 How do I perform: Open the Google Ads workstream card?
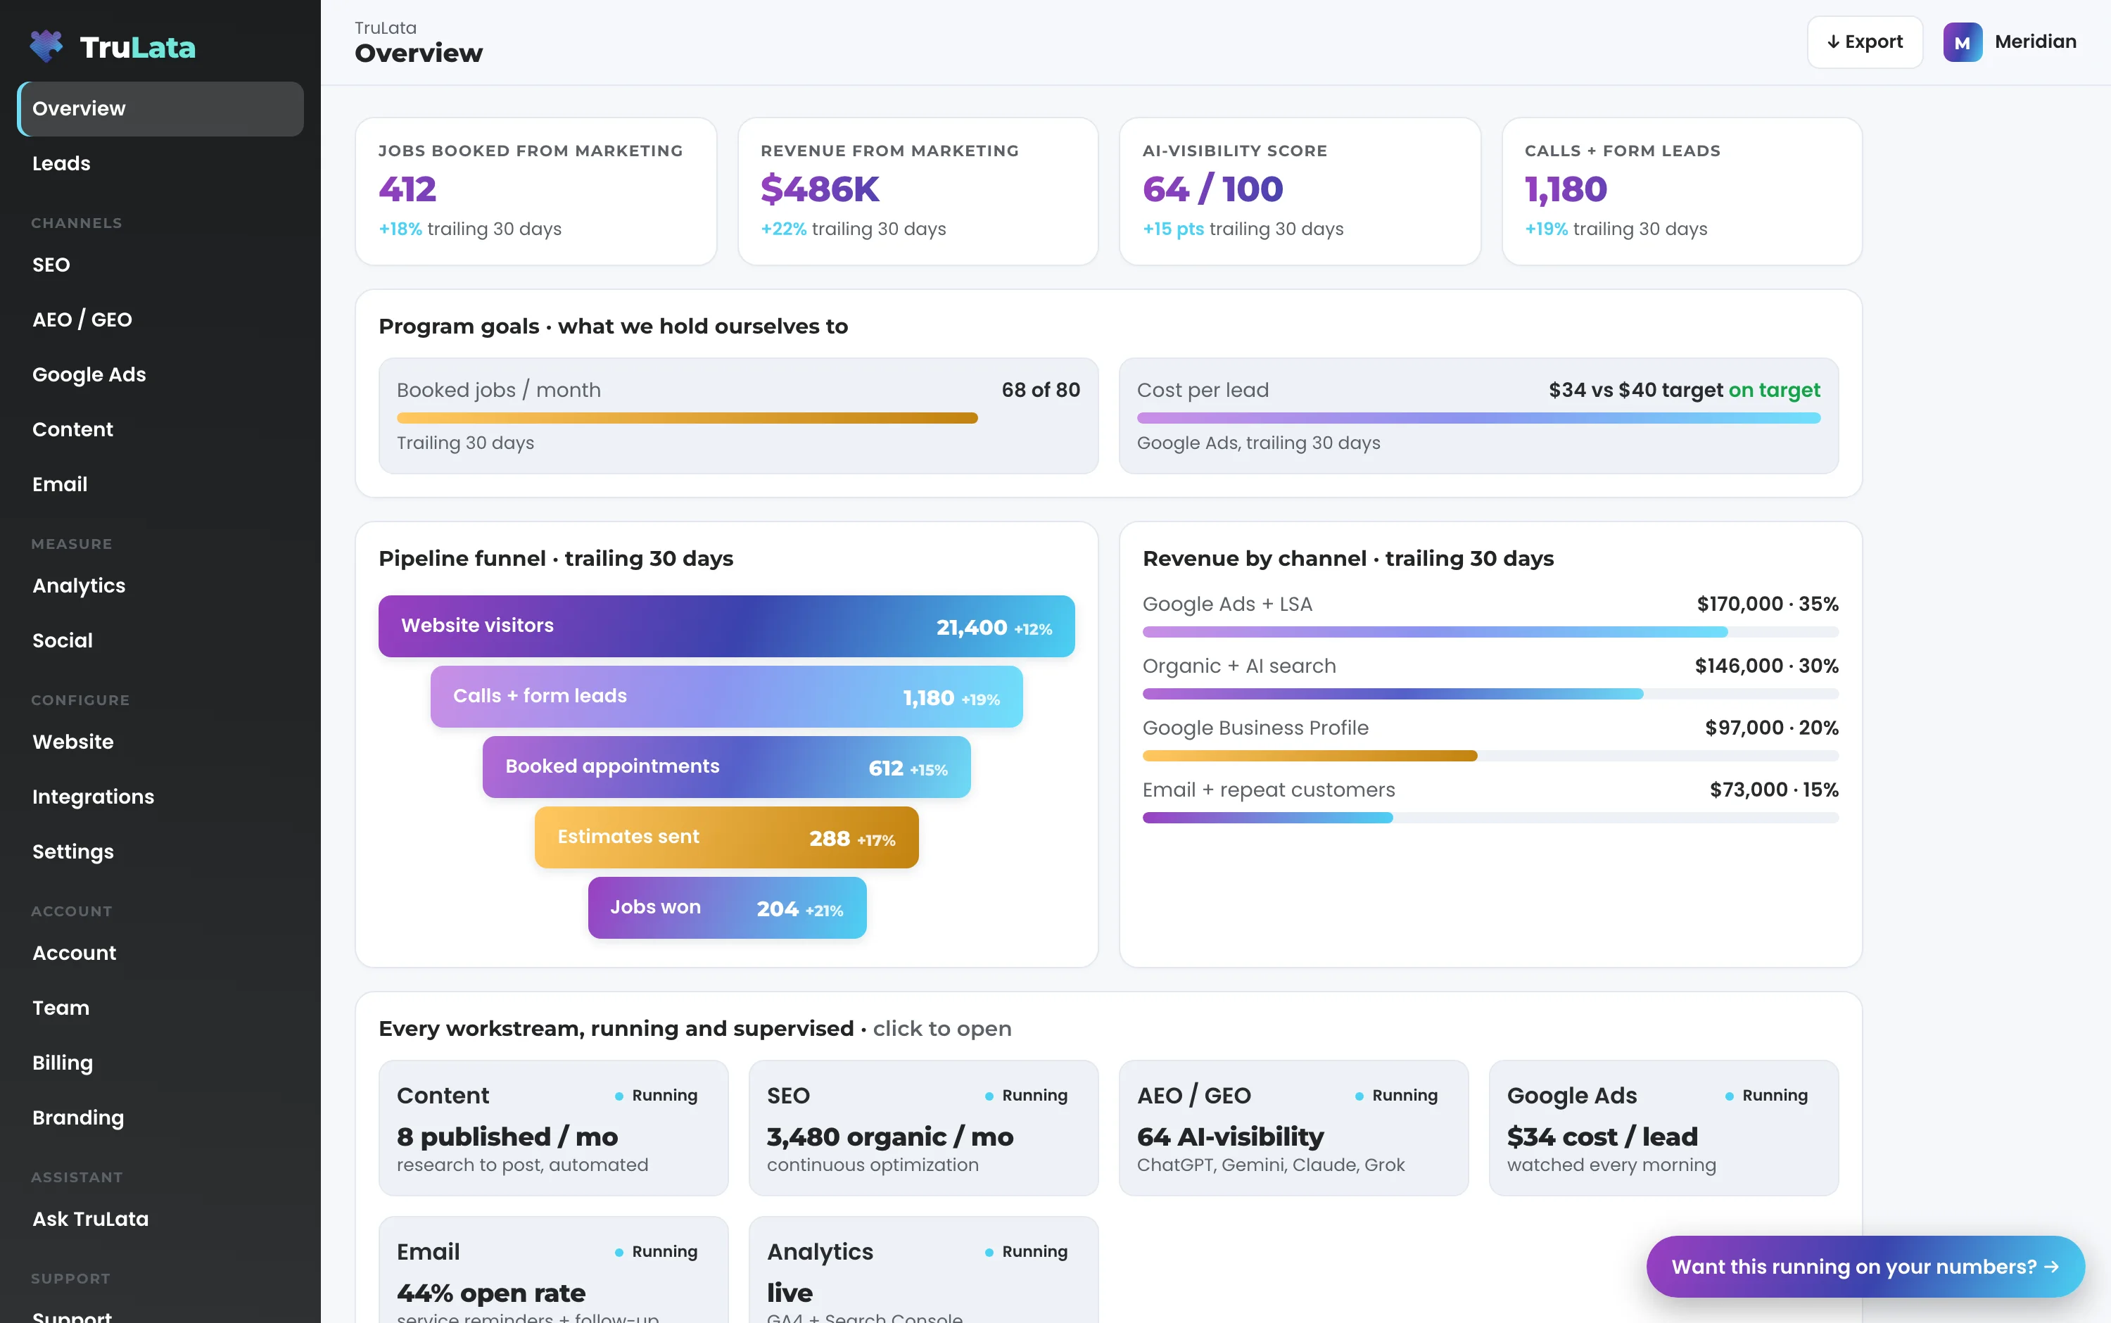[1663, 1129]
